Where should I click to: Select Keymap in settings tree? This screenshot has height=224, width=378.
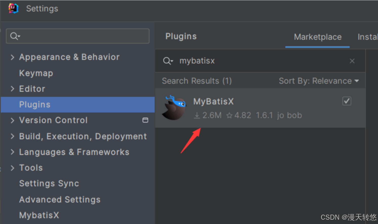(36, 73)
